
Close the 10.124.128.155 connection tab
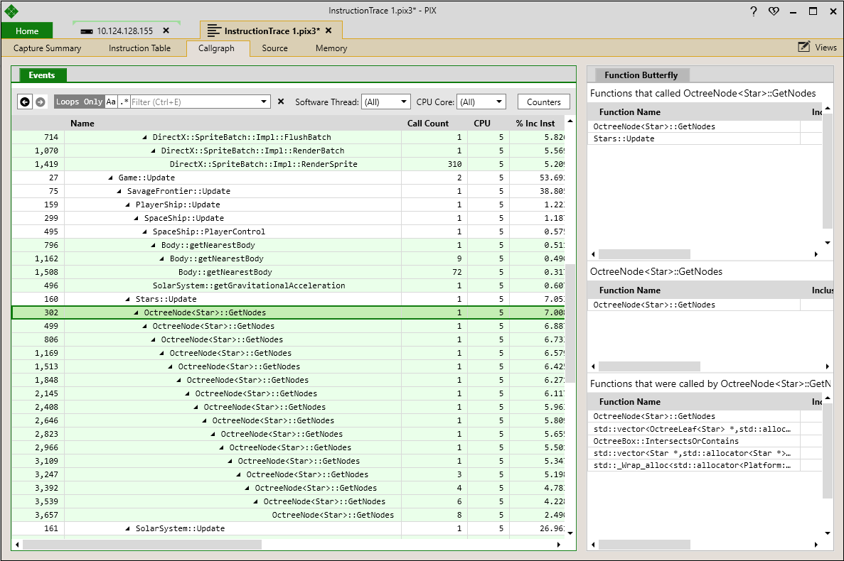pos(166,31)
